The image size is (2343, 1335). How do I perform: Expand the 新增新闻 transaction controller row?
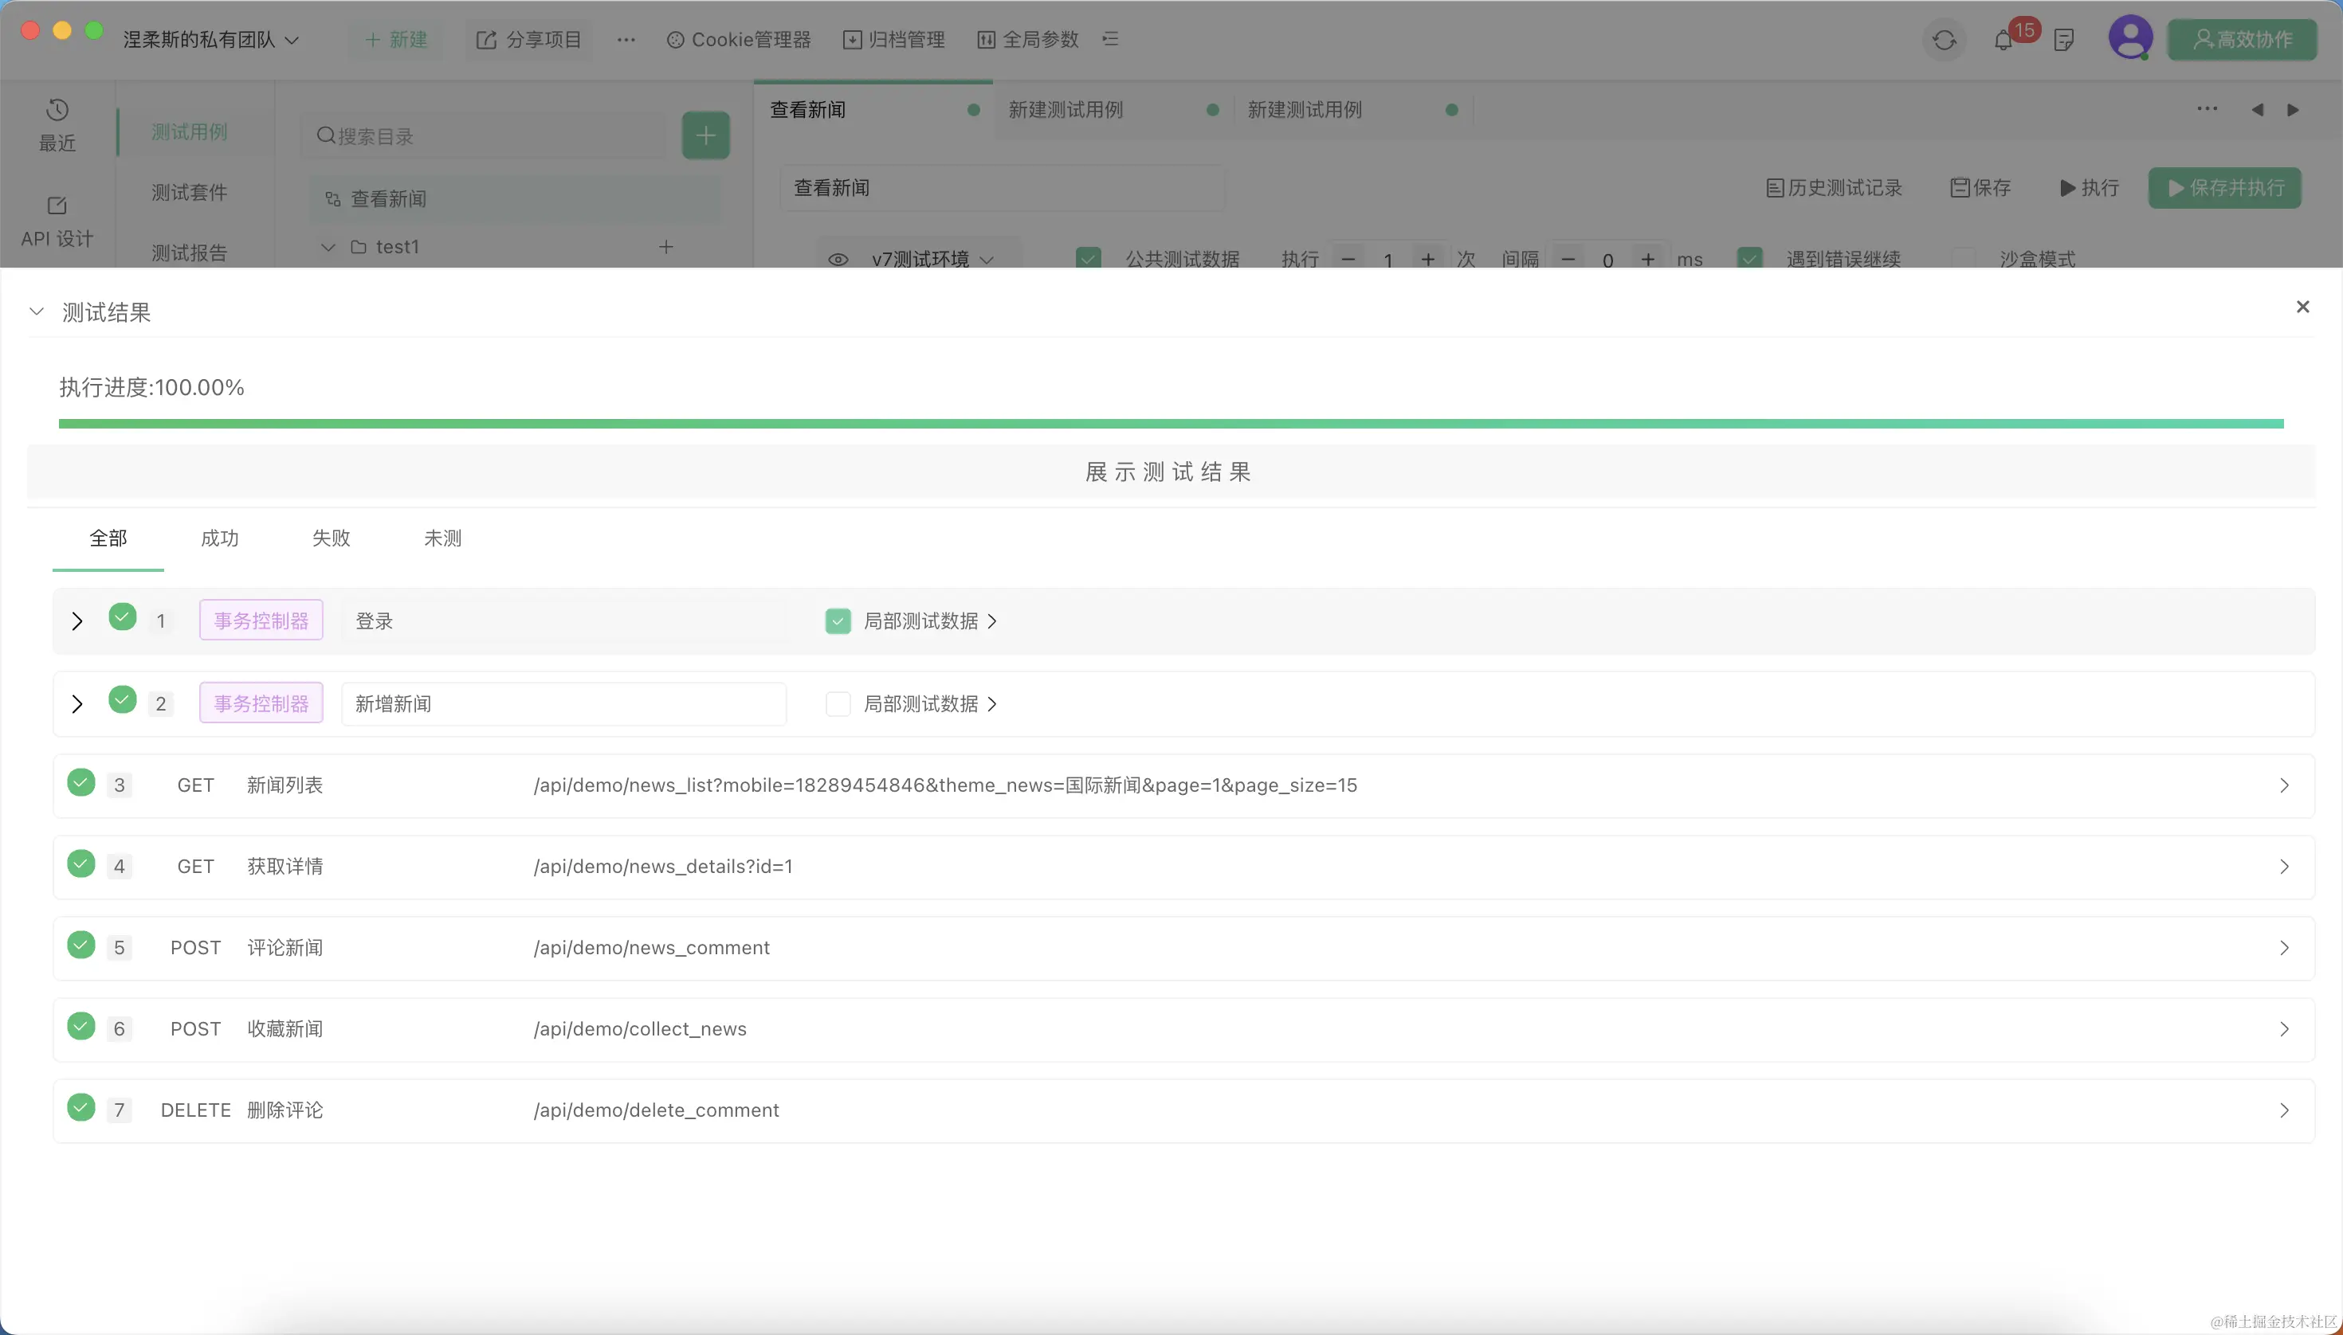[77, 704]
